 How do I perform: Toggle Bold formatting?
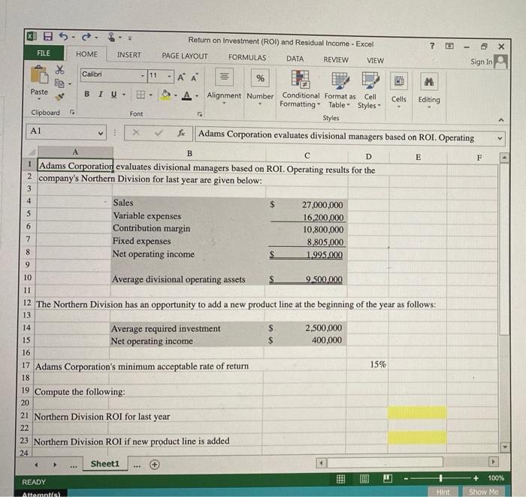(87, 94)
